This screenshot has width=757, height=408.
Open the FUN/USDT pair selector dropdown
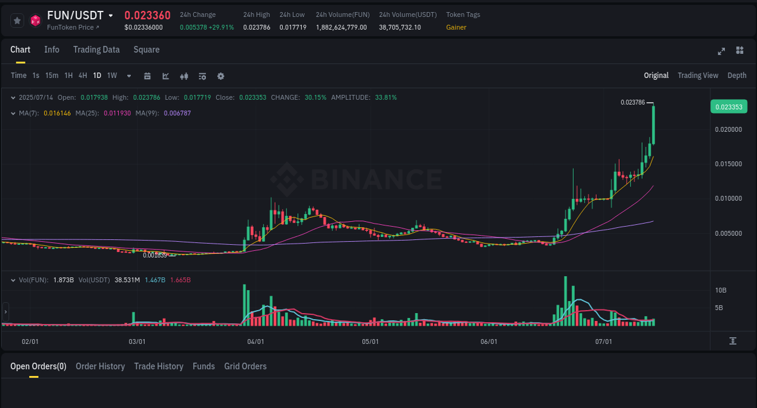point(111,15)
